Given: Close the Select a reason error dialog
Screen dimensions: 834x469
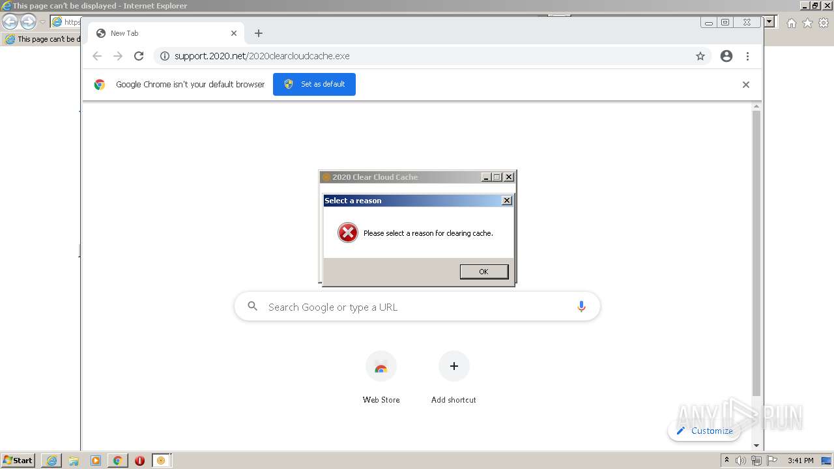Looking at the screenshot, I should (507, 201).
